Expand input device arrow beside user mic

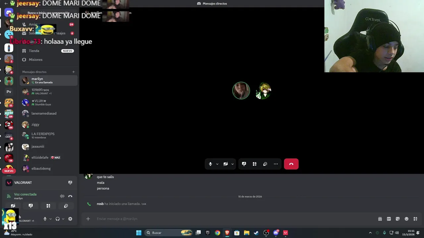pos(50,219)
